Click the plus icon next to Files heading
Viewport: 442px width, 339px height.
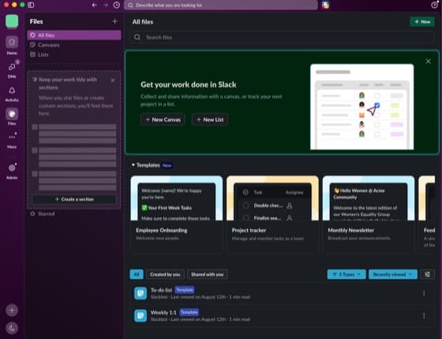point(114,21)
